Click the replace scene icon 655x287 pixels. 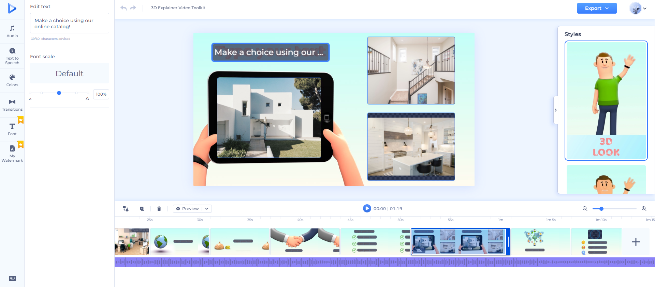[126, 209]
